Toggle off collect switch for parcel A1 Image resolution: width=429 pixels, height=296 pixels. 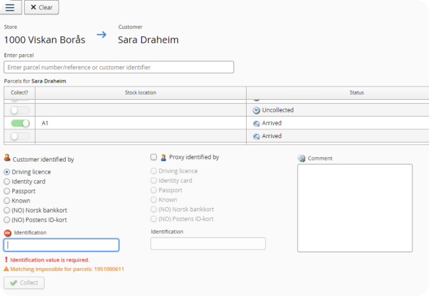coord(20,123)
